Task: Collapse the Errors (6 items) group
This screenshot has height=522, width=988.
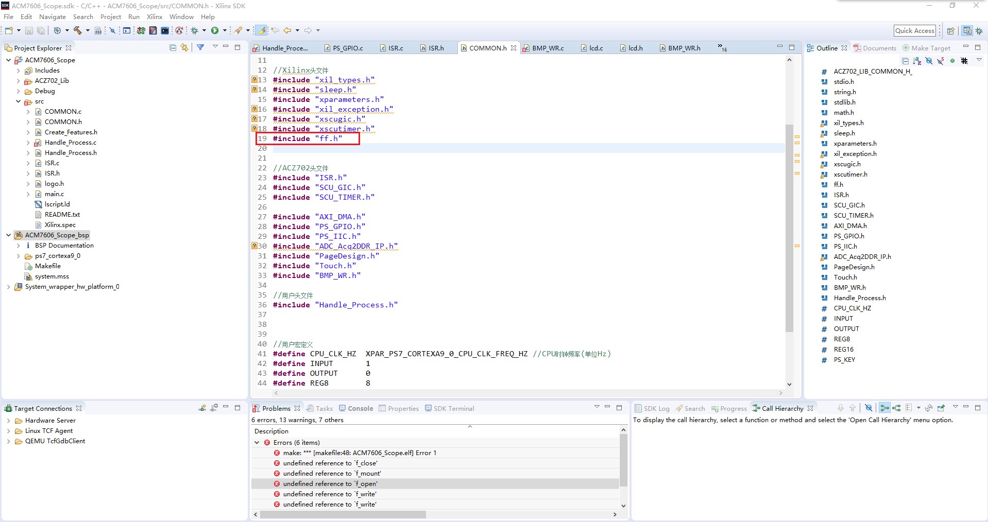Action: click(257, 443)
